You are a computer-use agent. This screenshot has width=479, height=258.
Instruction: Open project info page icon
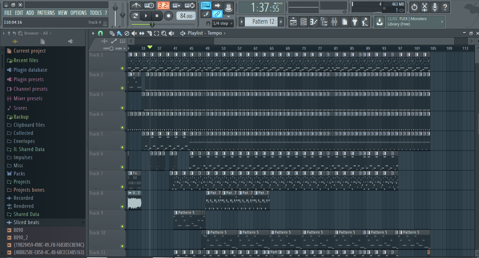344,22
